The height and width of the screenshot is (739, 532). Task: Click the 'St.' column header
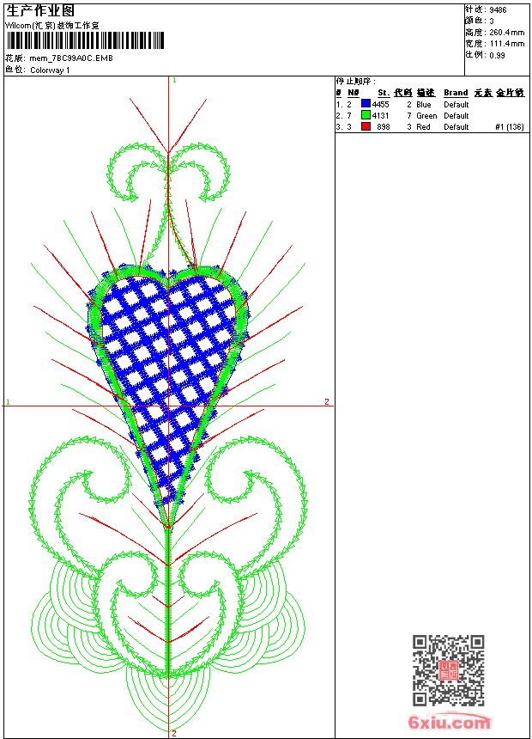tap(384, 93)
